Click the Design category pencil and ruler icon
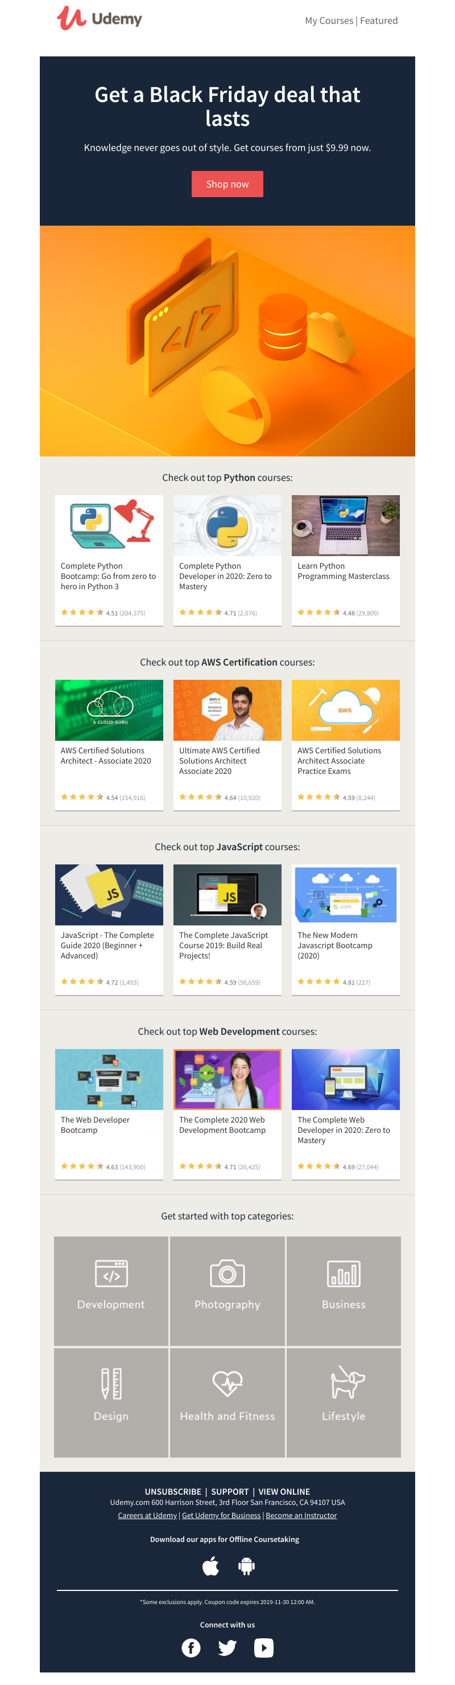This screenshot has height=1685, width=455. pyautogui.click(x=111, y=1383)
